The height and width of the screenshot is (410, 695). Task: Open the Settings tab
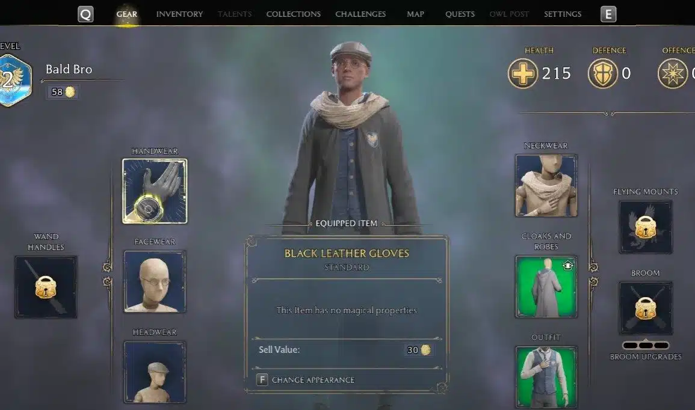pos(563,14)
